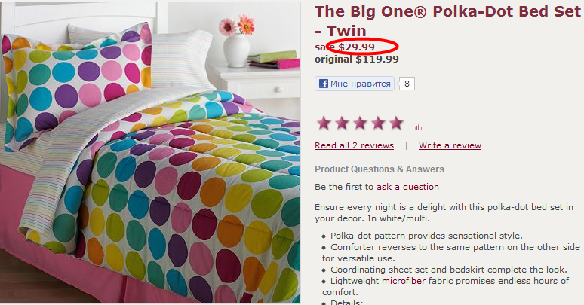
Task: Open the rating histogram chart icon
Action: (x=418, y=127)
